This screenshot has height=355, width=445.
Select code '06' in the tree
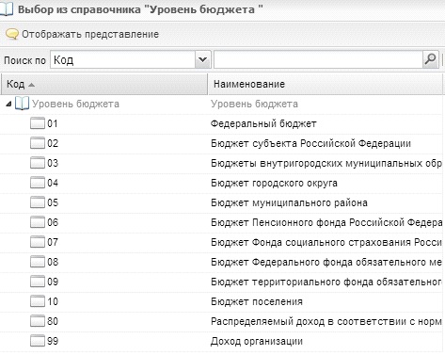point(53,222)
